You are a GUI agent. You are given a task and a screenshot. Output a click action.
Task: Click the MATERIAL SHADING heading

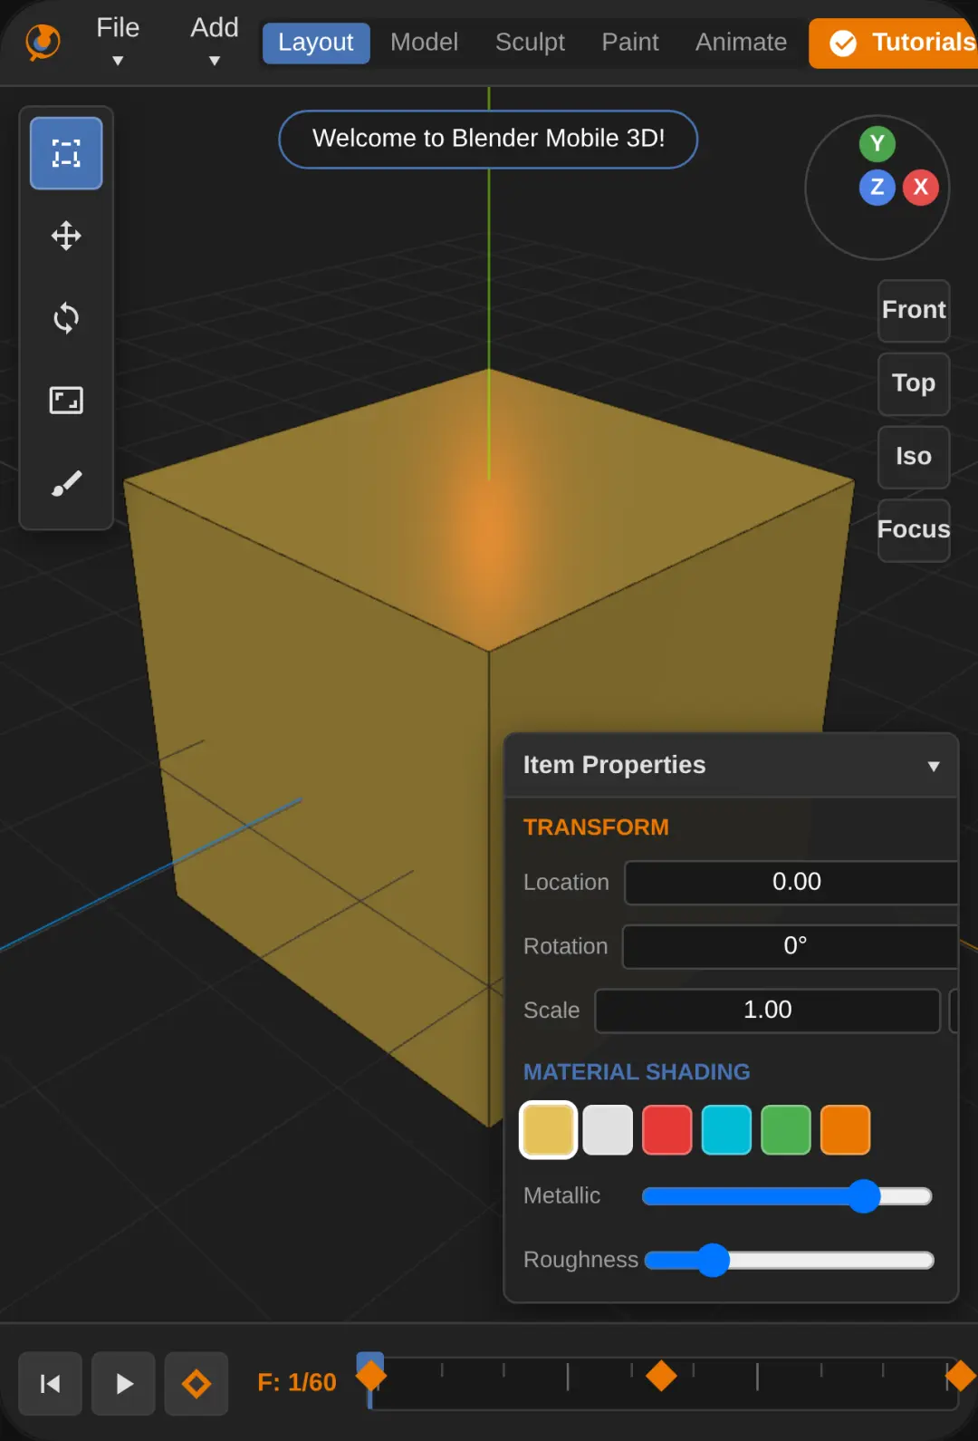[637, 1072]
